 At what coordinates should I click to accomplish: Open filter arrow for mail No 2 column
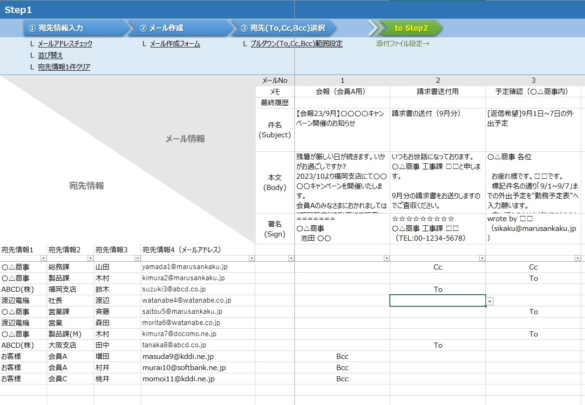click(482, 258)
